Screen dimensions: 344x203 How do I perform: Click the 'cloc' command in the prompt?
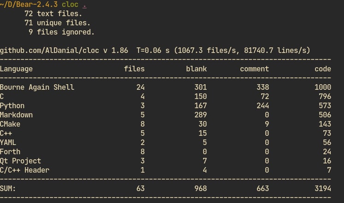click(70, 5)
